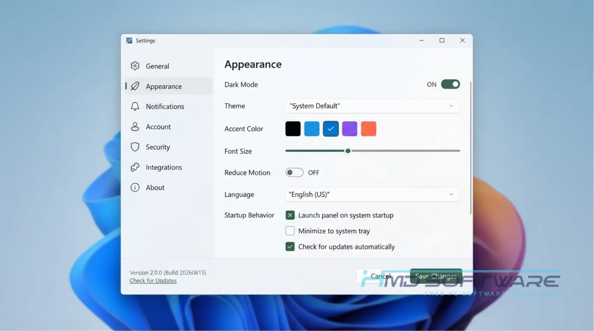Open the Integrations section
This screenshot has height=331, width=594.
pos(169,167)
